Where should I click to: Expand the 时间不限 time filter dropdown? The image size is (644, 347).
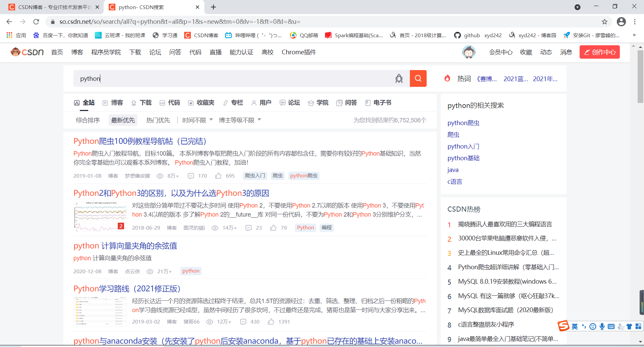click(x=198, y=120)
